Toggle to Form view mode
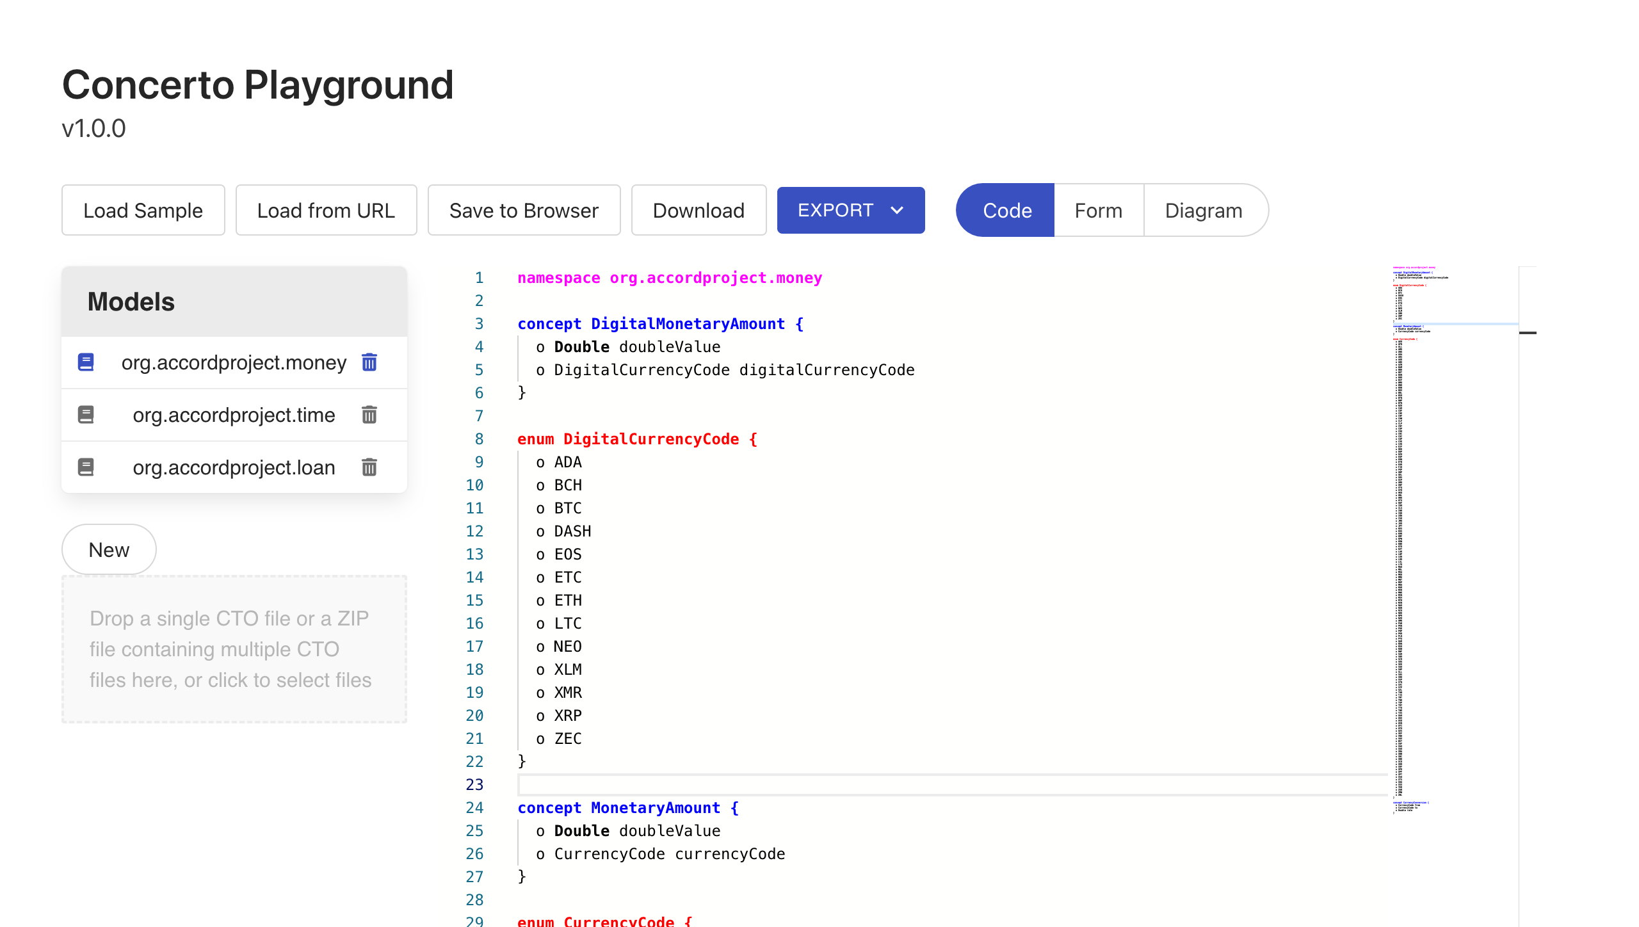Image resolution: width=1639 pixels, height=927 pixels. (1097, 211)
